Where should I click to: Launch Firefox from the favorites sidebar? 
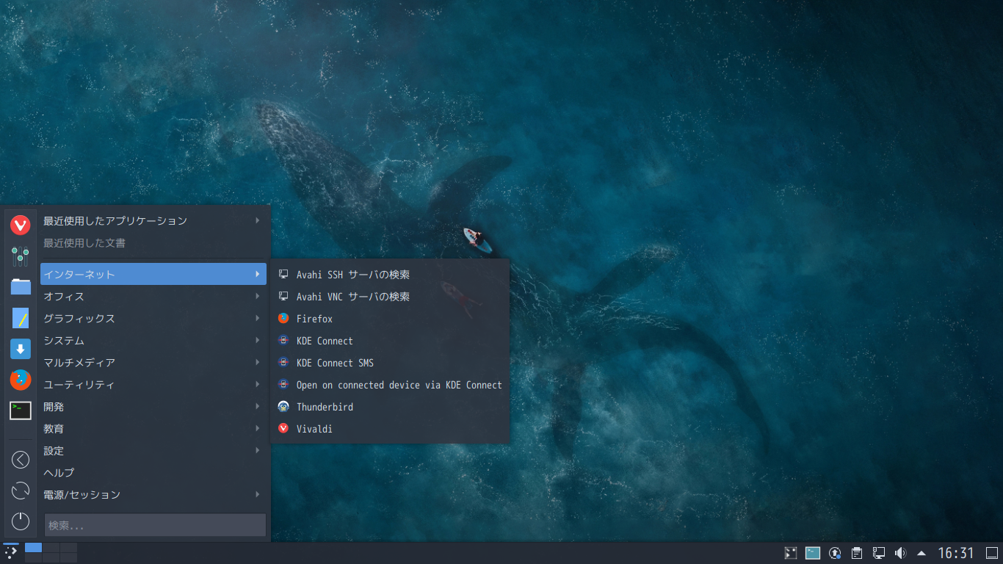(21, 380)
